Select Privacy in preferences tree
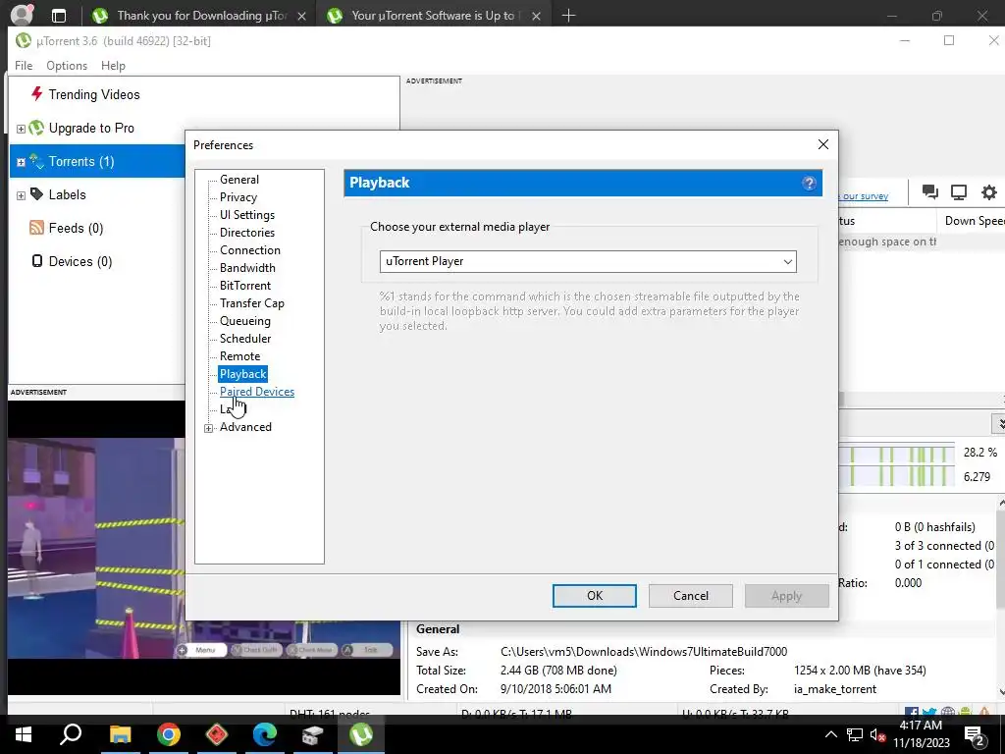Image resolution: width=1005 pixels, height=754 pixels. (238, 196)
